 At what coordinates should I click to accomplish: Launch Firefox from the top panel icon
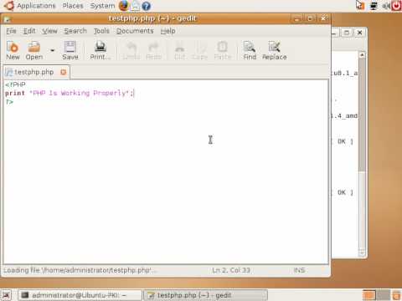(124, 6)
